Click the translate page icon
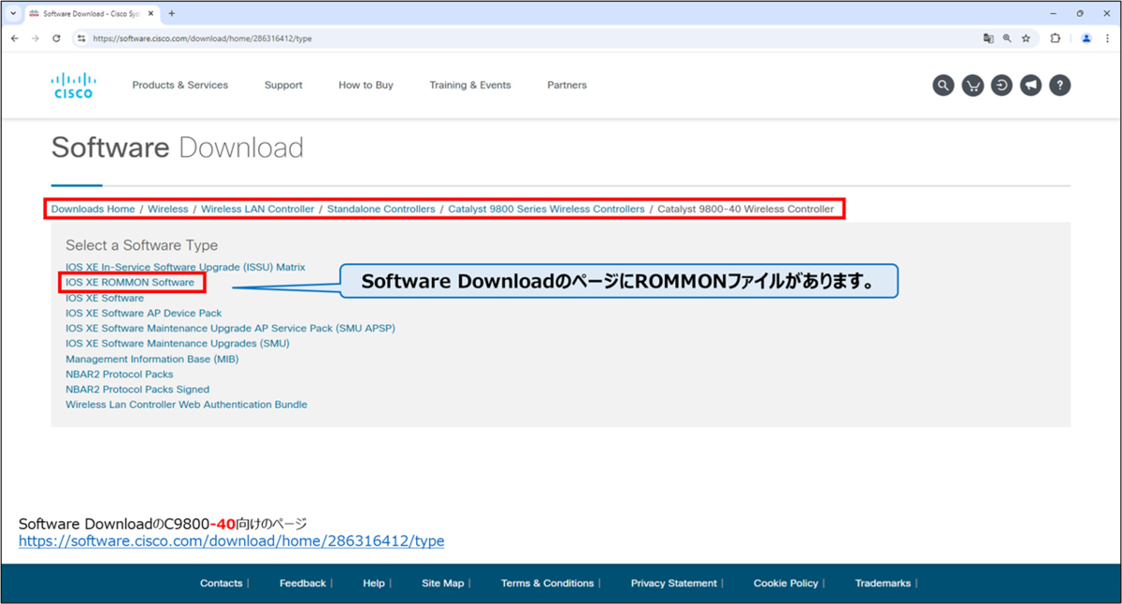Viewport: 1122px width, 604px height. 988,38
